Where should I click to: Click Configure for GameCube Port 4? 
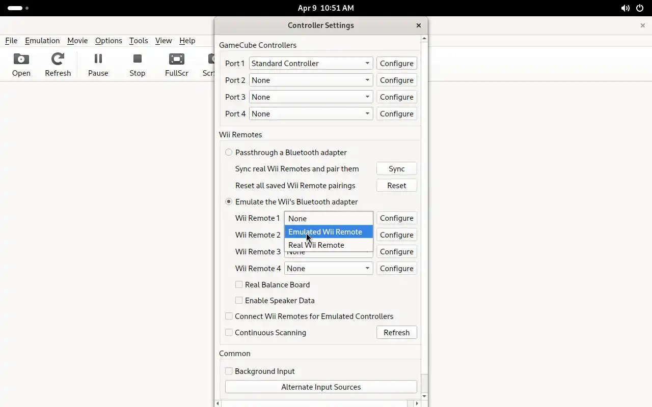[x=397, y=113]
